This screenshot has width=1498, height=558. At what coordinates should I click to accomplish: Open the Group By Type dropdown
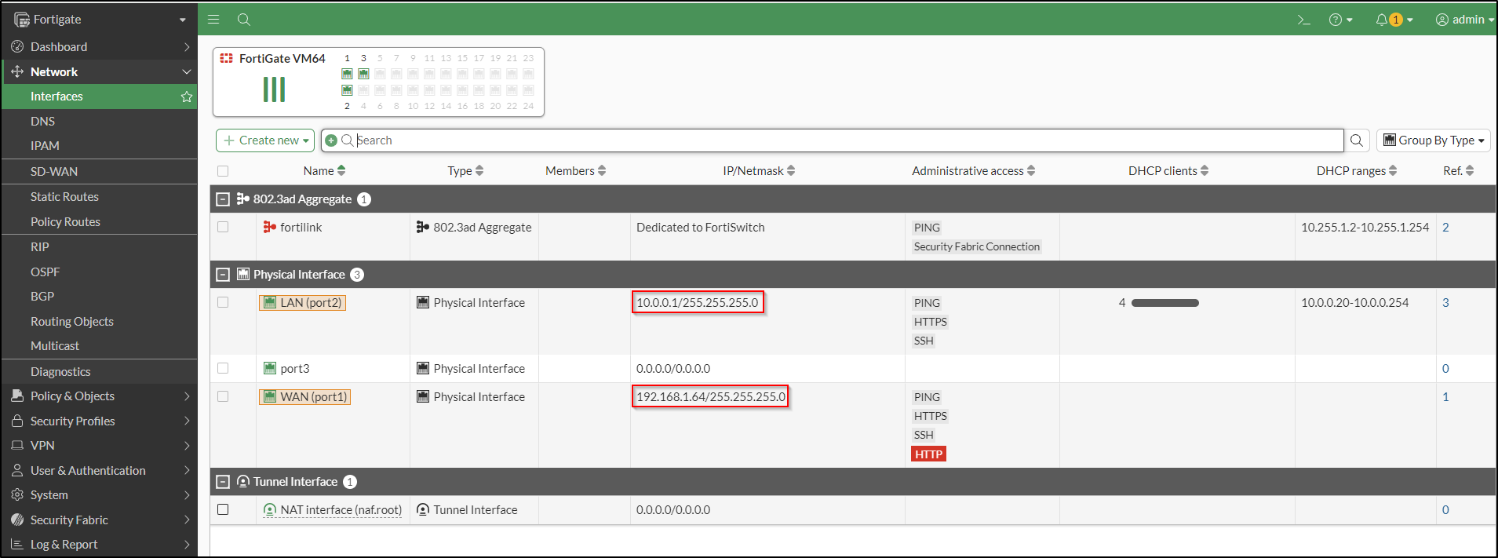click(x=1434, y=140)
